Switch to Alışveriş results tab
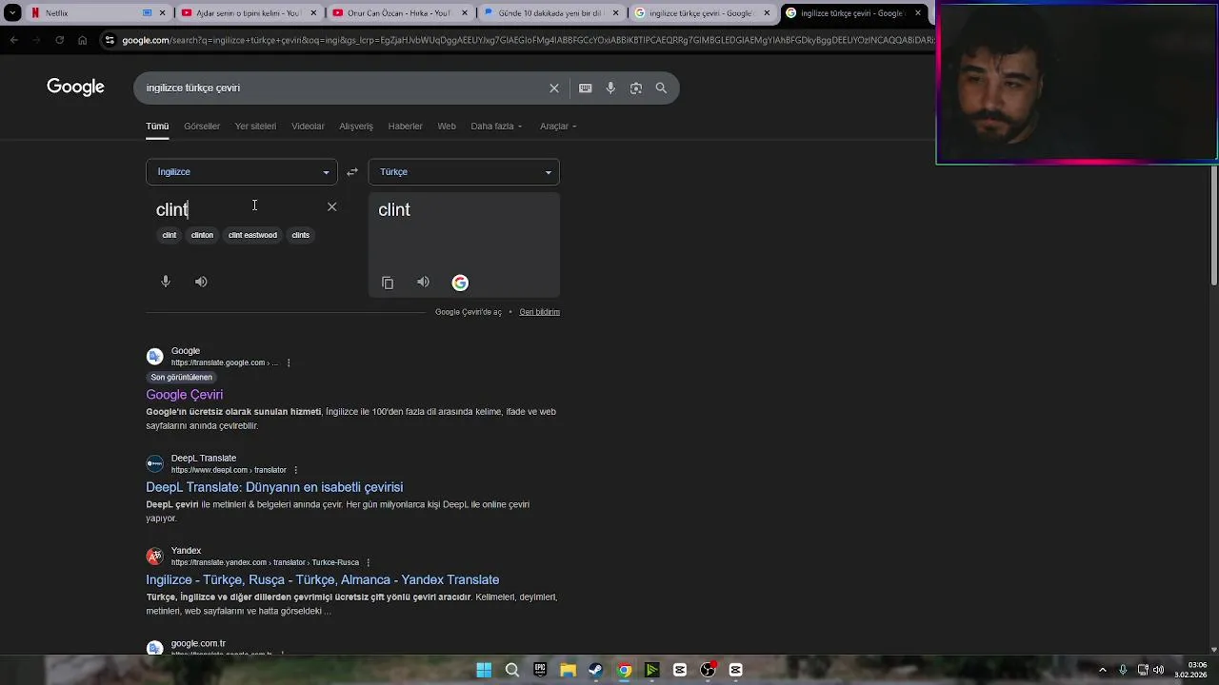1219x685 pixels. 356,126
